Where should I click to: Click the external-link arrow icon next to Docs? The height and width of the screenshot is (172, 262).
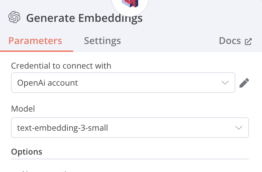248,42
